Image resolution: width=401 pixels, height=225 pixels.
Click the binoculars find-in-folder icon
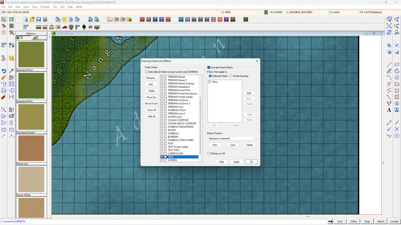(x=129, y=19)
